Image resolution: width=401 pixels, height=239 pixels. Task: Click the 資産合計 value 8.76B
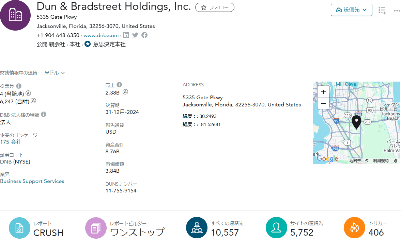tap(112, 152)
